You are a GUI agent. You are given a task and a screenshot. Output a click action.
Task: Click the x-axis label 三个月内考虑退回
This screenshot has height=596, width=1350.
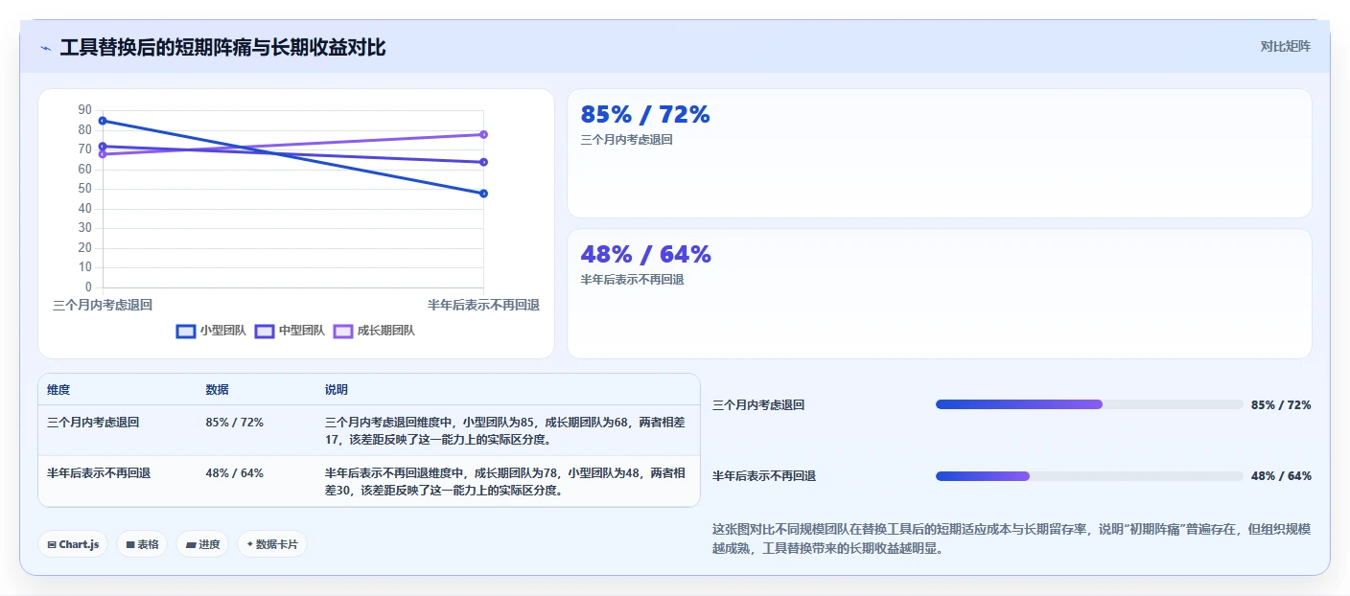point(103,305)
